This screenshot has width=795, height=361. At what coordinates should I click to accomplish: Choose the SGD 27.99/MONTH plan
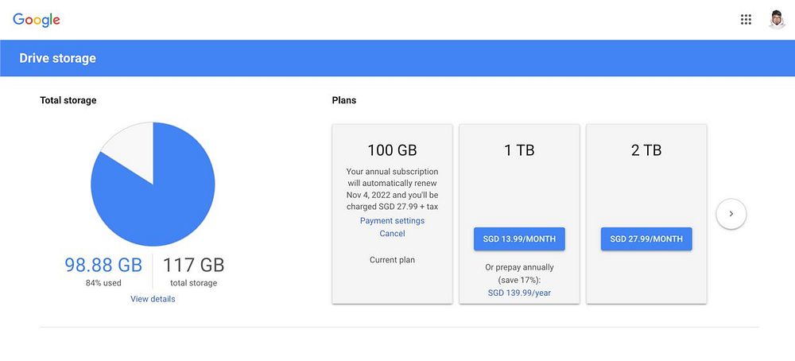646,239
